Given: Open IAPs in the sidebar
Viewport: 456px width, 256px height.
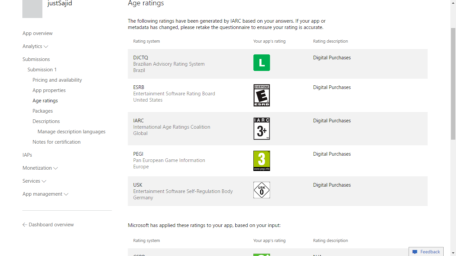Looking at the screenshot, I should 27,155.
